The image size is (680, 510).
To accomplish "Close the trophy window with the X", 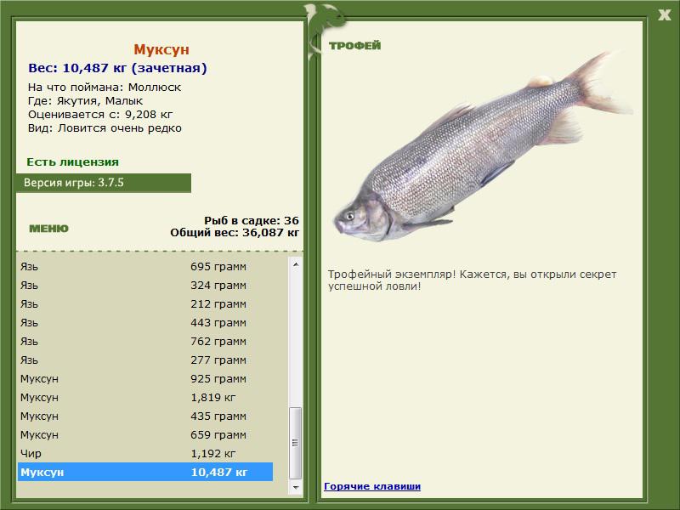I will pos(664,15).
